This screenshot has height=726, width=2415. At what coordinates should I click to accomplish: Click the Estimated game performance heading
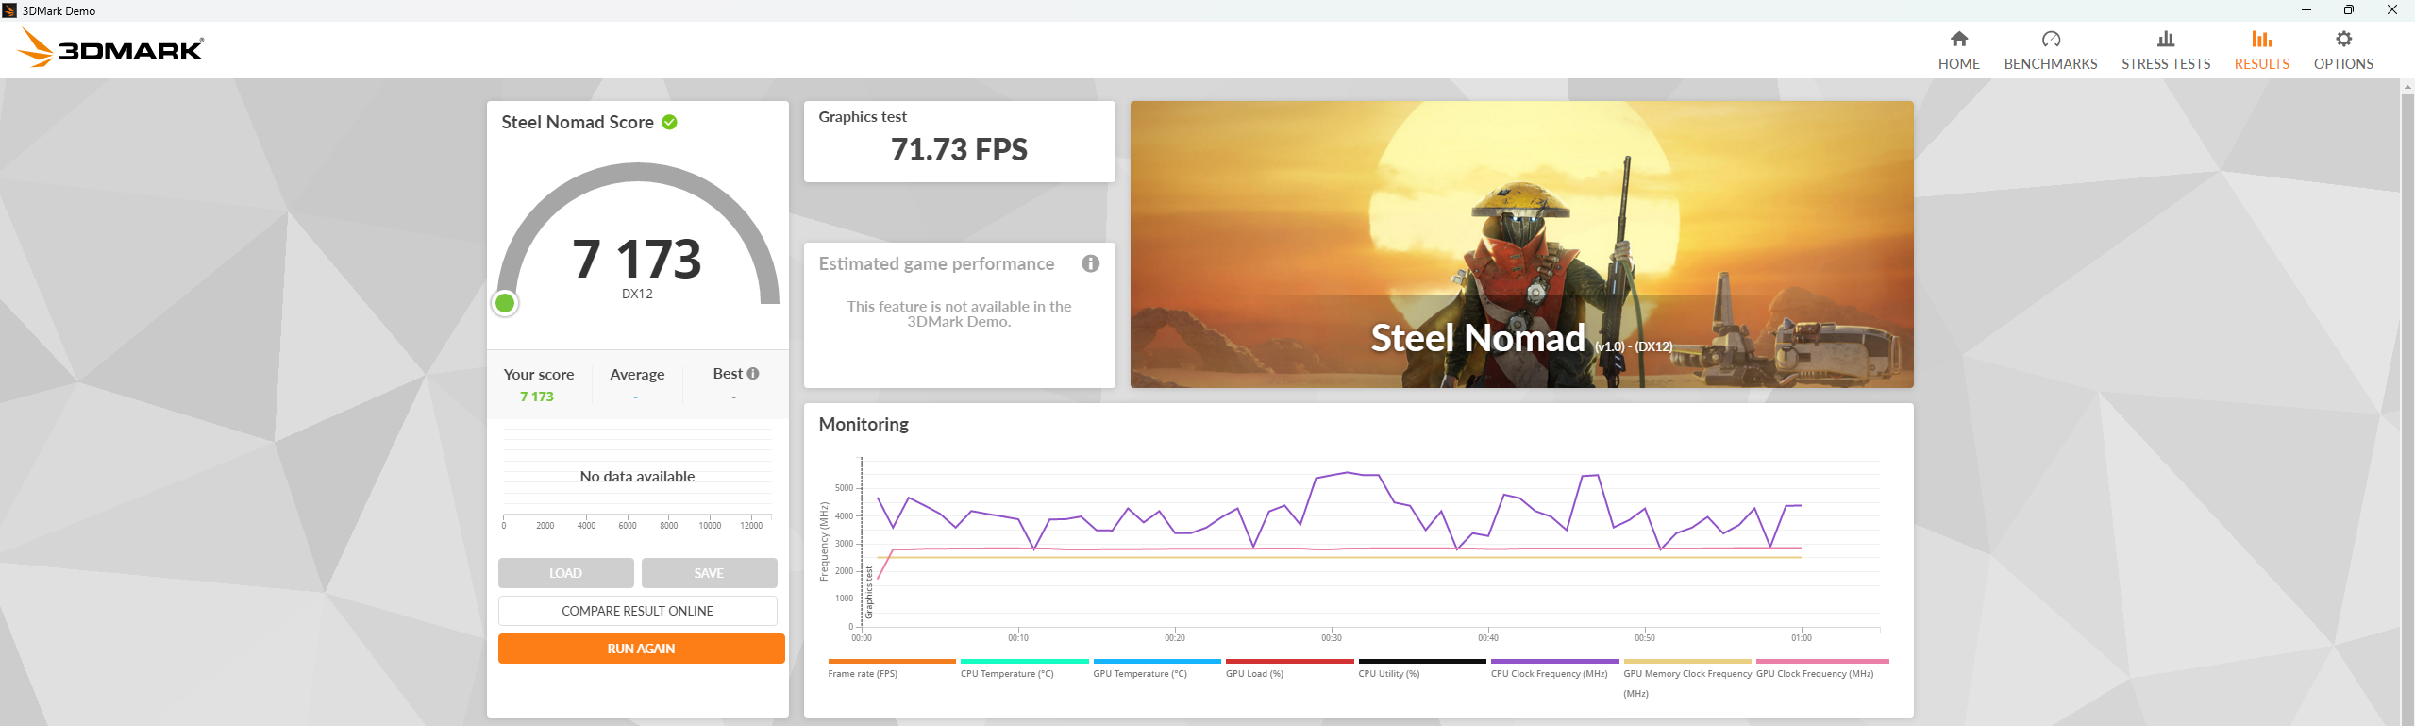(x=936, y=263)
